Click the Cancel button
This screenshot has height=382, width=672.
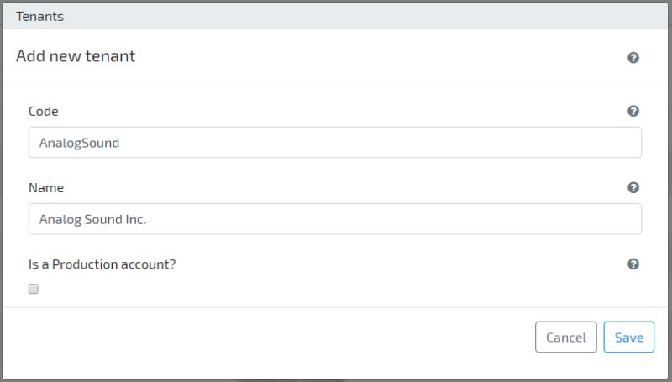point(565,337)
